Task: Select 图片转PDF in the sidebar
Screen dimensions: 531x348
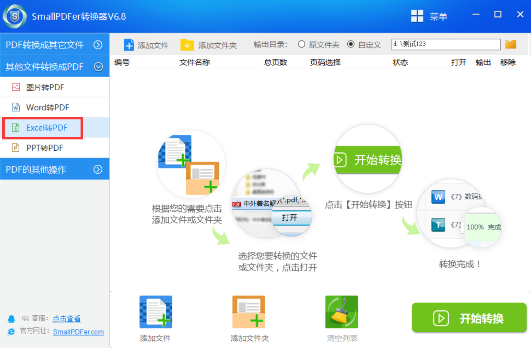Action: tap(45, 87)
